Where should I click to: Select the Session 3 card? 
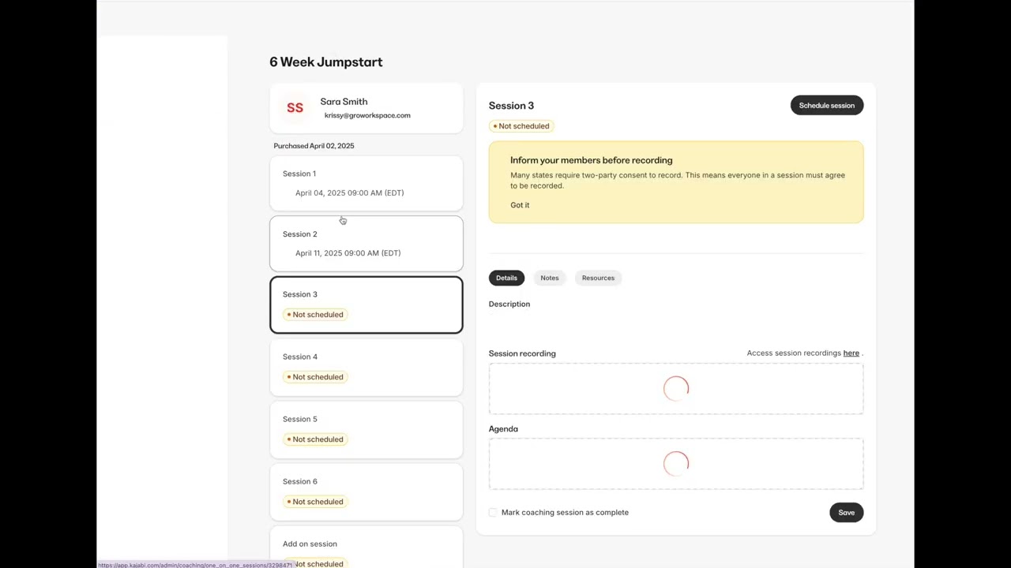click(366, 305)
